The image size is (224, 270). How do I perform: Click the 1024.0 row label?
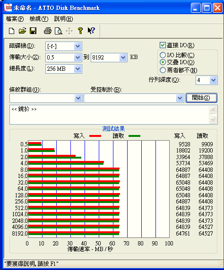pyautogui.click(x=20, y=214)
